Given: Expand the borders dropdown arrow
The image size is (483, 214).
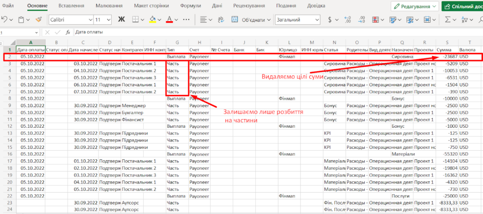Looking at the screenshot, I should click(x=142, y=20).
